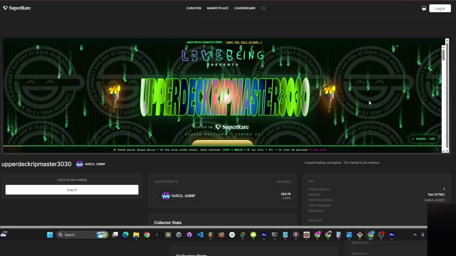Toggle the SOUND: OFF button
The height and width of the screenshot is (256, 456).
[x=424, y=139]
